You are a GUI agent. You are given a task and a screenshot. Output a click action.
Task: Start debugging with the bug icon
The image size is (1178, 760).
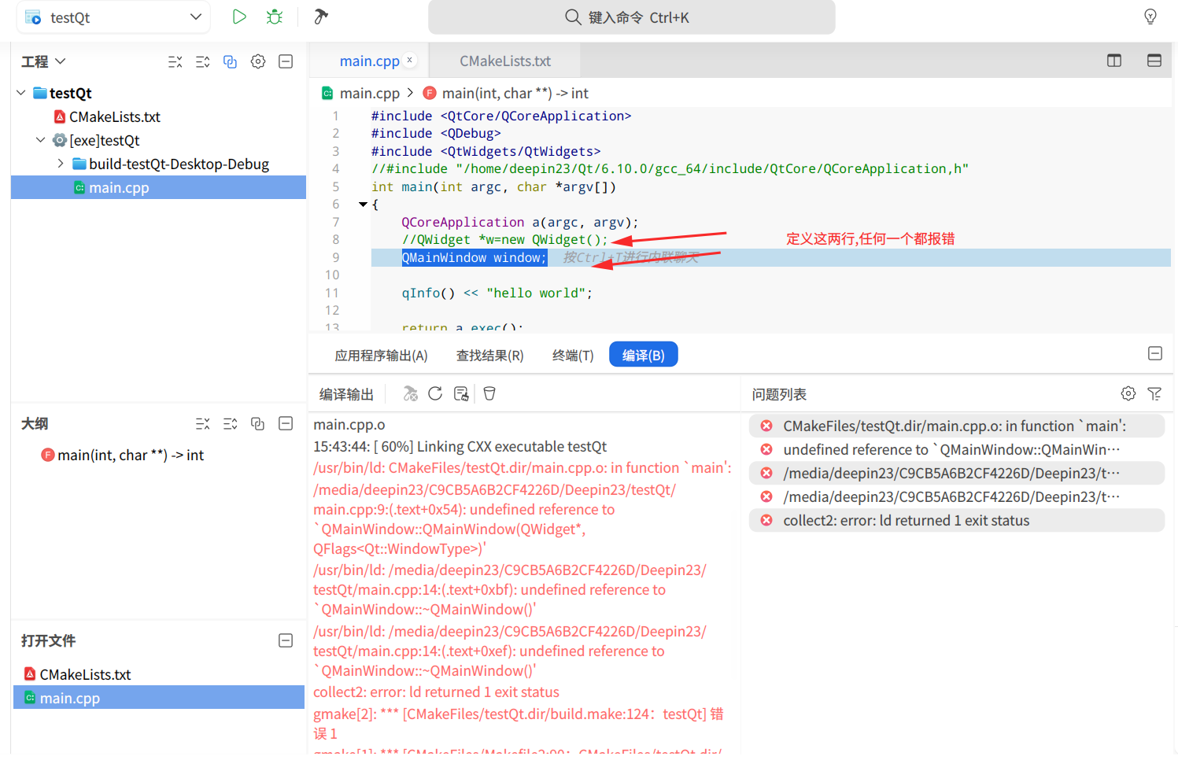click(275, 17)
